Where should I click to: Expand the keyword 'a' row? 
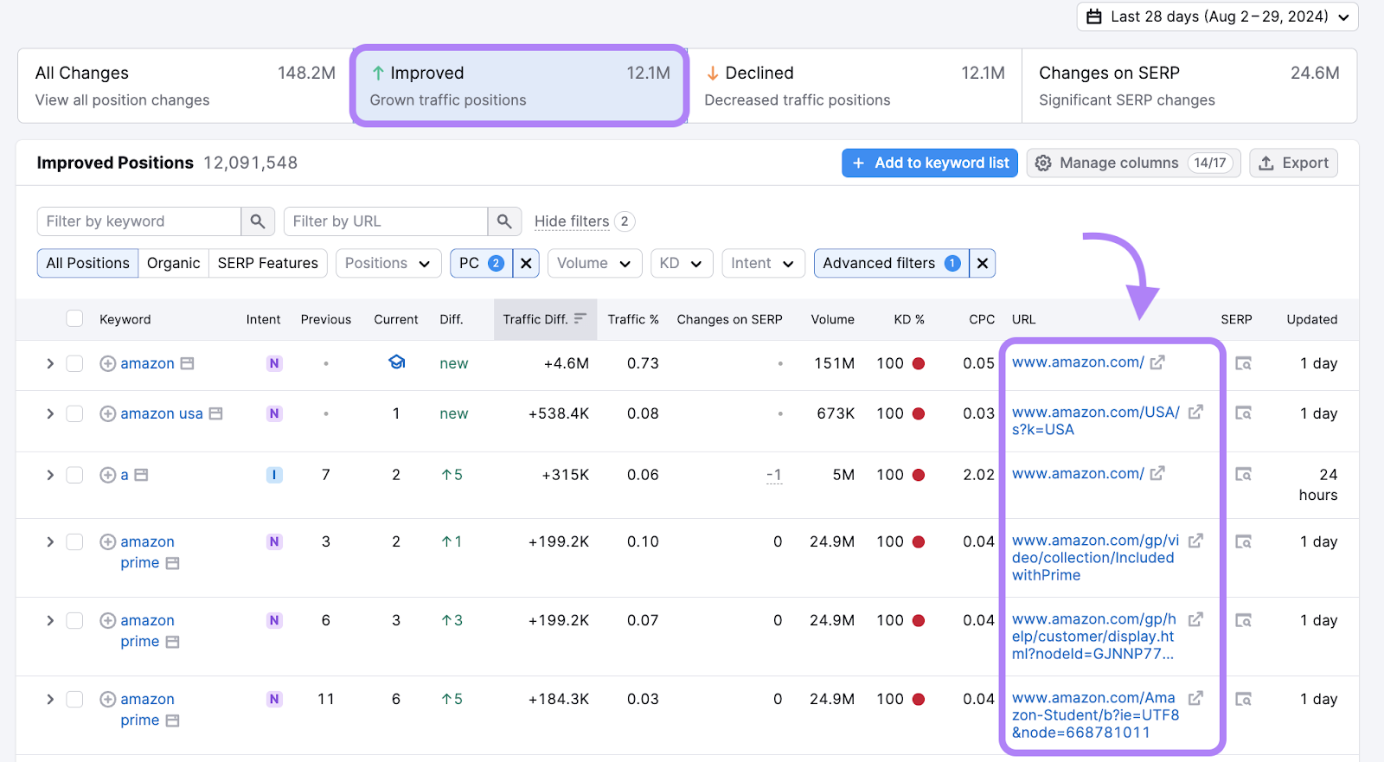point(50,475)
